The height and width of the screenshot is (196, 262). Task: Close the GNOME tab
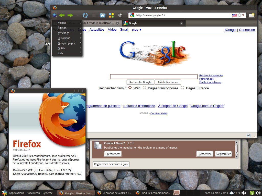pos(117,23)
